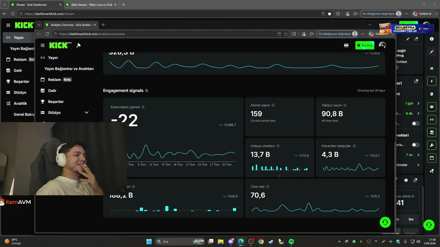The image size is (440, 247).
Task: Expand the Stüdyo chevron in Analytics sidebar
Action: click(87, 113)
